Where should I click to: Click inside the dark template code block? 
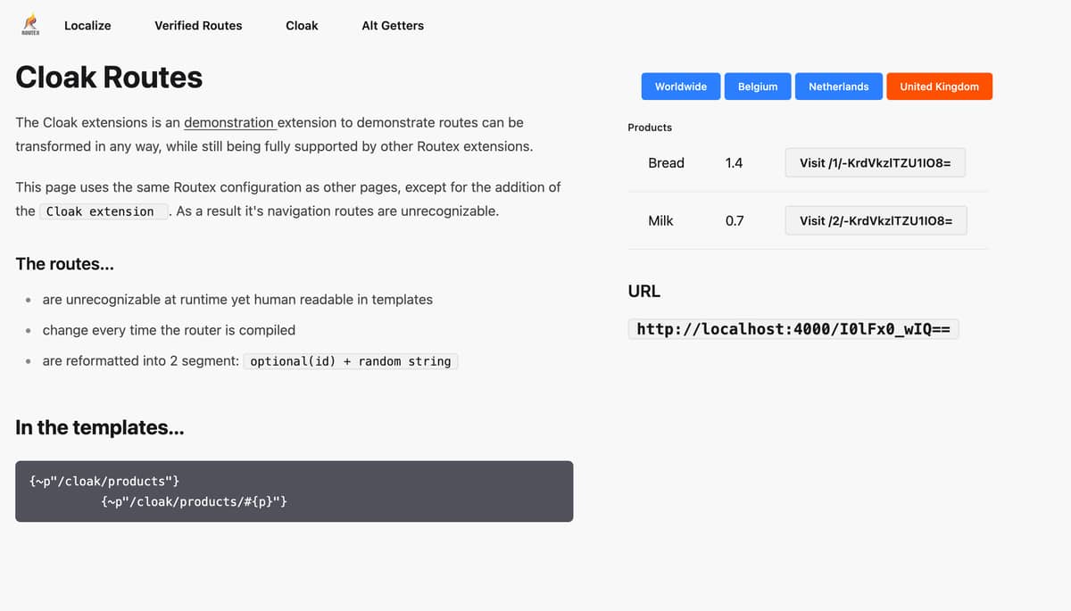294,491
